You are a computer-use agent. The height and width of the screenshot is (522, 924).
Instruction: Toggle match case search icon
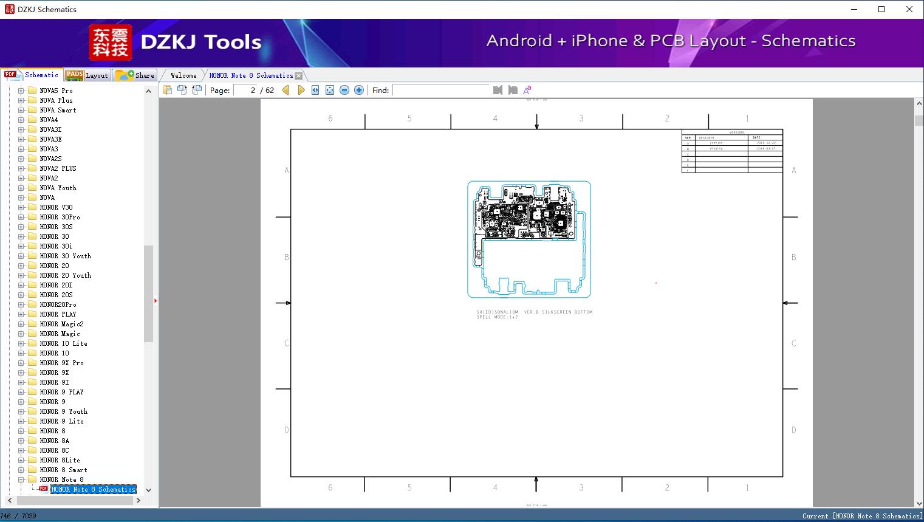[x=527, y=90]
